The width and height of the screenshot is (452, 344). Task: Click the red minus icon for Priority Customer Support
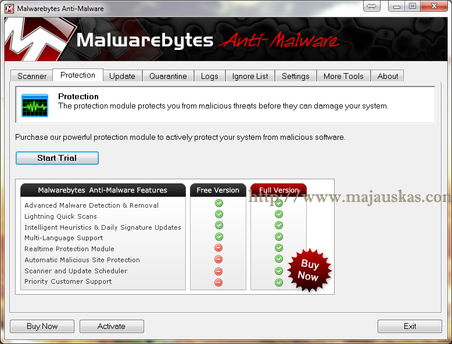point(218,282)
